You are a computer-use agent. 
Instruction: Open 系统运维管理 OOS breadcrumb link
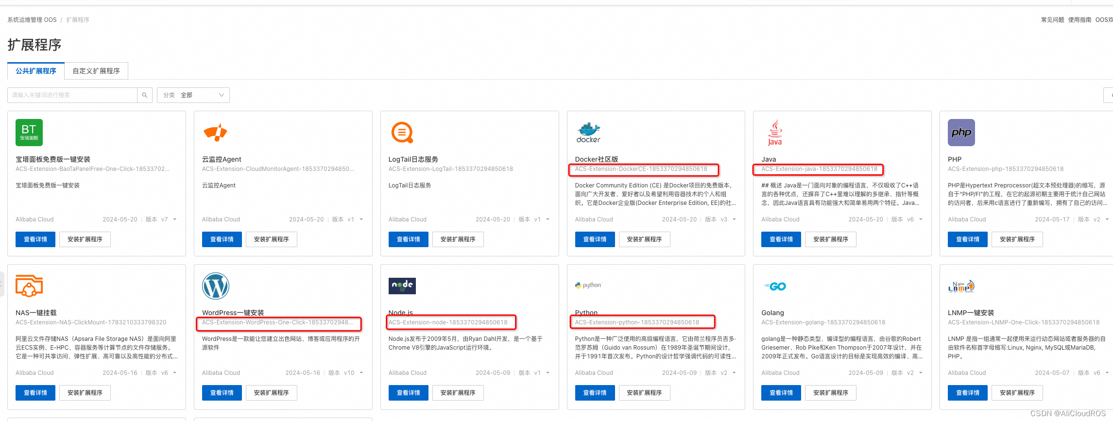coord(32,20)
